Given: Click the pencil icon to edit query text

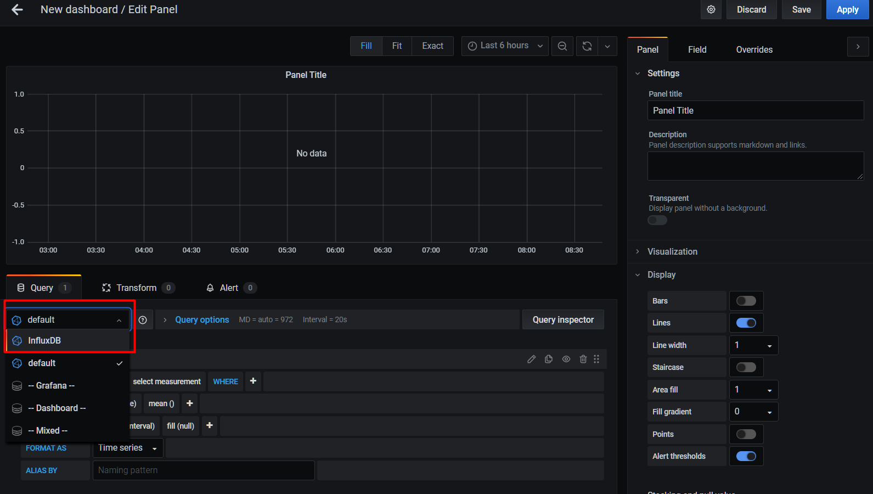Looking at the screenshot, I should (x=531, y=359).
